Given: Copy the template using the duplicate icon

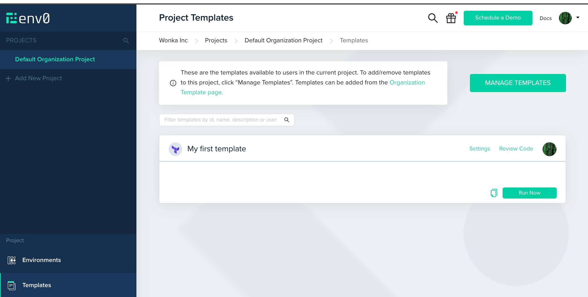Looking at the screenshot, I should pos(494,193).
